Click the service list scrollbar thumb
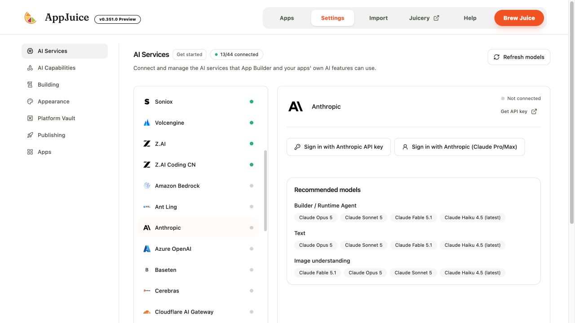This screenshot has height=323, width=575. pos(265,191)
